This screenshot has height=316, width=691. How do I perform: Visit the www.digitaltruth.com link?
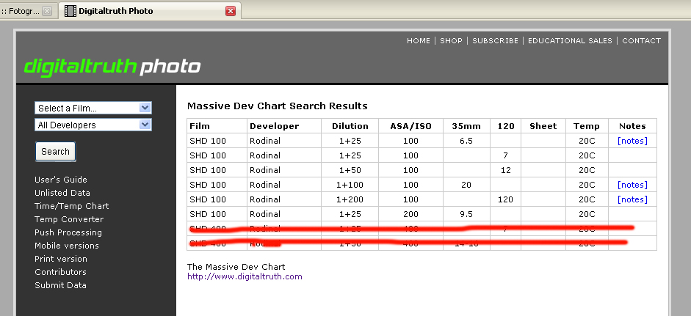(245, 276)
